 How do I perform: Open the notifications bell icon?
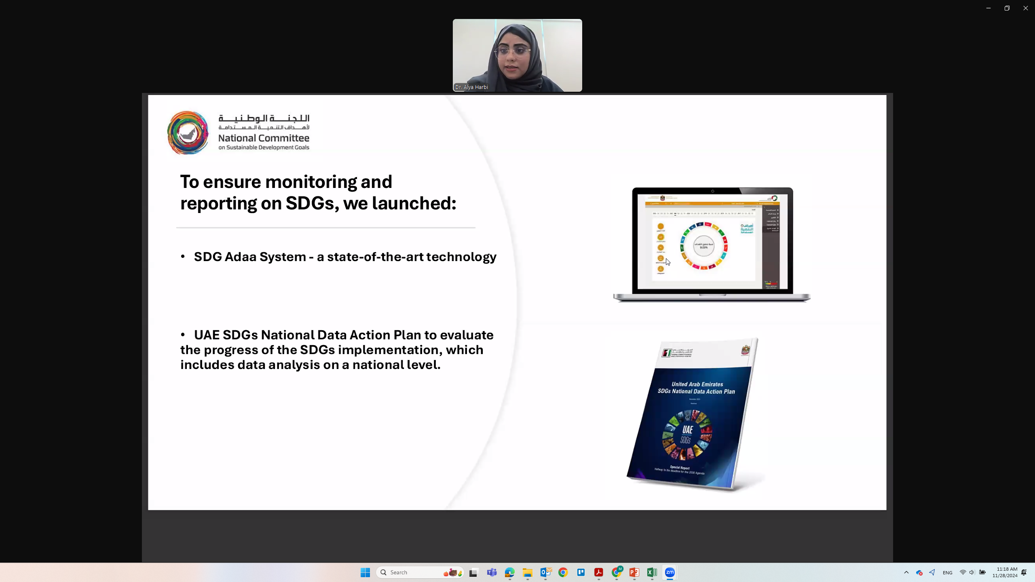coord(1024,572)
